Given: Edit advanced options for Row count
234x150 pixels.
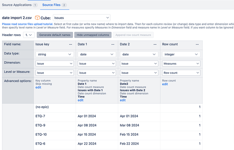Looking at the screenshot, I should [165, 84].
